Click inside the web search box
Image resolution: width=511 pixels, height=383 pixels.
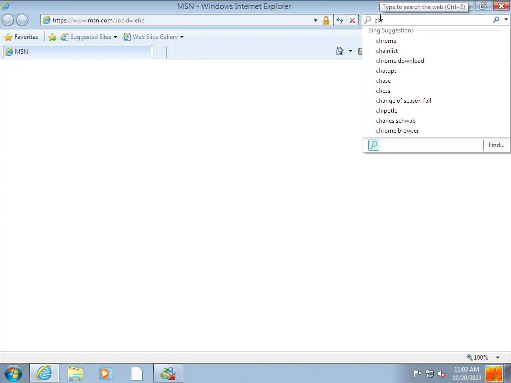(x=432, y=20)
